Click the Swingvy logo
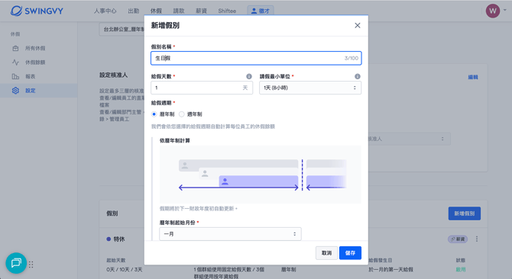This screenshot has height=279, width=512. click(x=37, y=11)
